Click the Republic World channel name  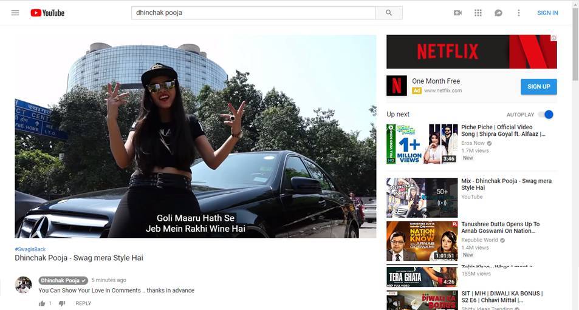pyautogui.click(x=479, y=240)
